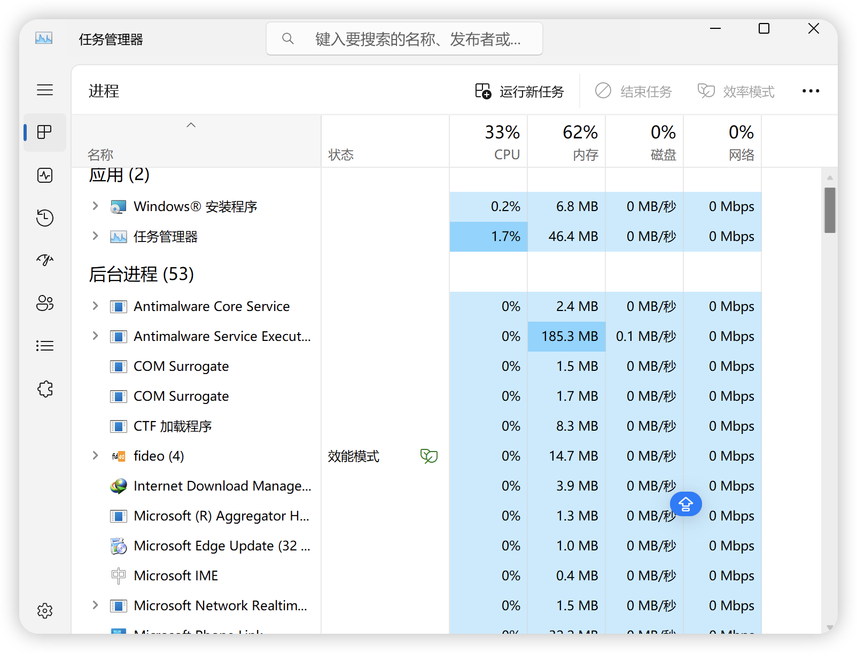Screen dimensions: 857x653
Task: Open the Startup apps page icon
Action: click(x=45, y=260)
